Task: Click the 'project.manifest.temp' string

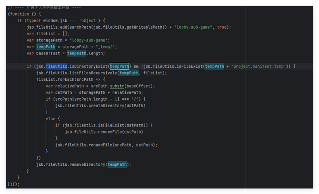Action: tap(259, 67)
